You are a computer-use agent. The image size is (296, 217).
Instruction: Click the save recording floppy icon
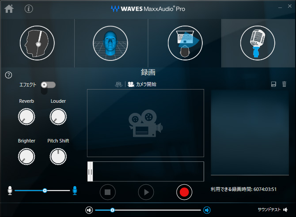pos(273,84)
